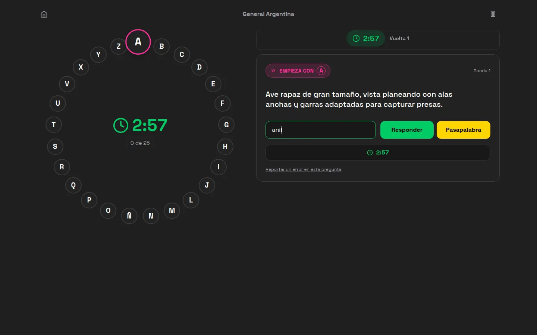This screenshot has width=537, height=335.
Task: Select letter M on the wheel
Action: (x=172, y=211)
